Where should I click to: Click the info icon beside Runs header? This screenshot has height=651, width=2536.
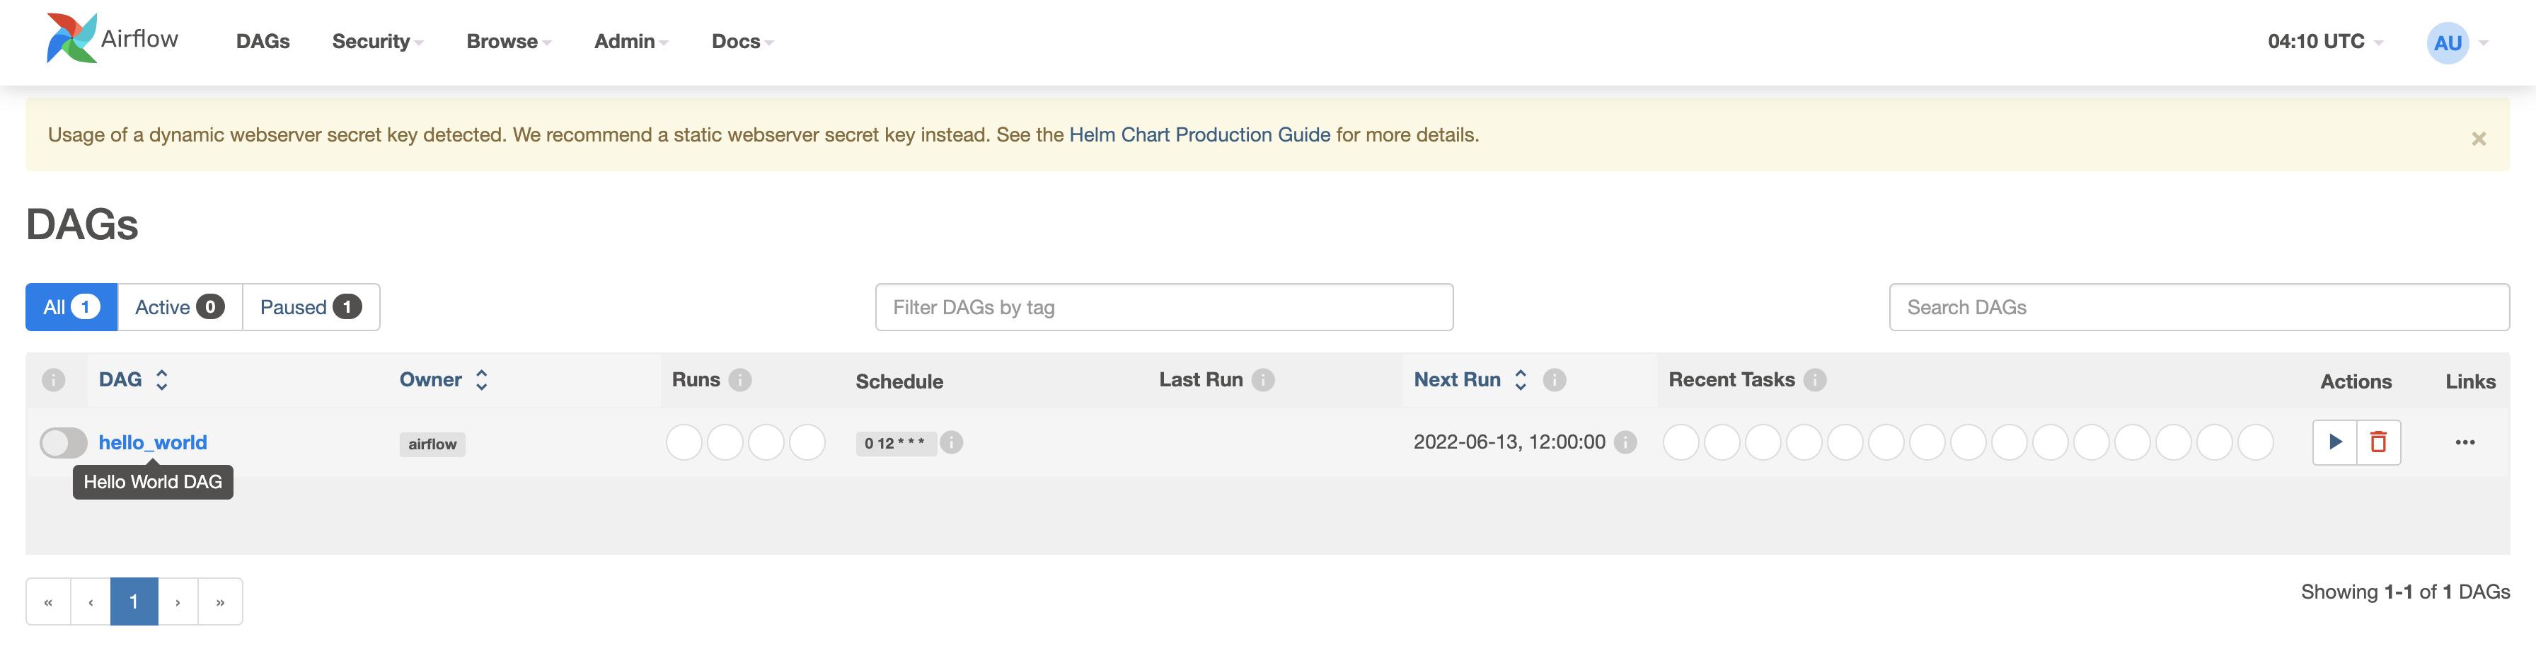740,380
